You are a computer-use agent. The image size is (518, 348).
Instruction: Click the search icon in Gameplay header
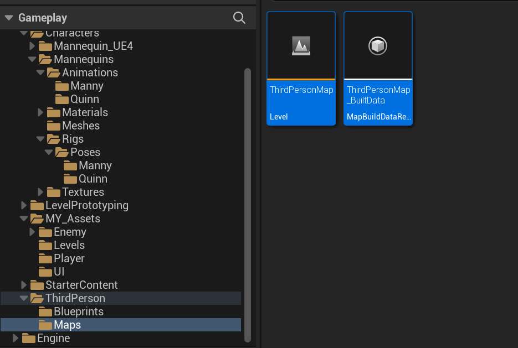(239, 18)
